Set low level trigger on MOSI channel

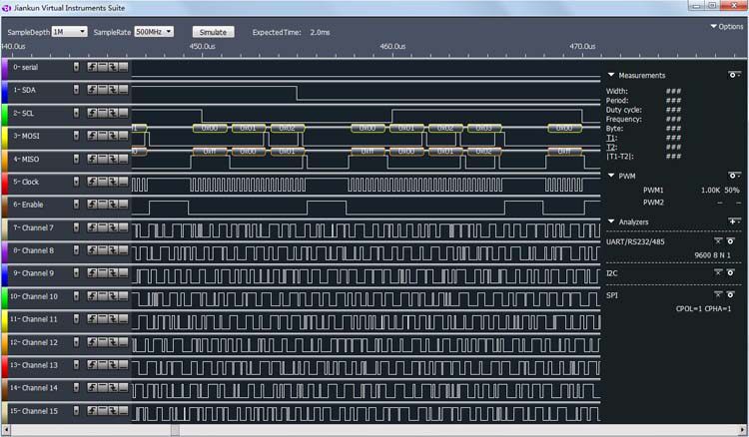(124, 136)
